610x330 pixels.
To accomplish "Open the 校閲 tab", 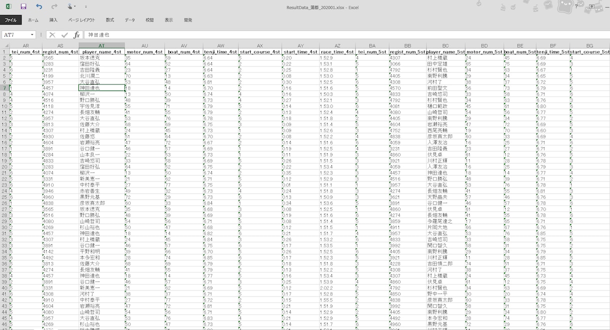I will pos(149,20).
